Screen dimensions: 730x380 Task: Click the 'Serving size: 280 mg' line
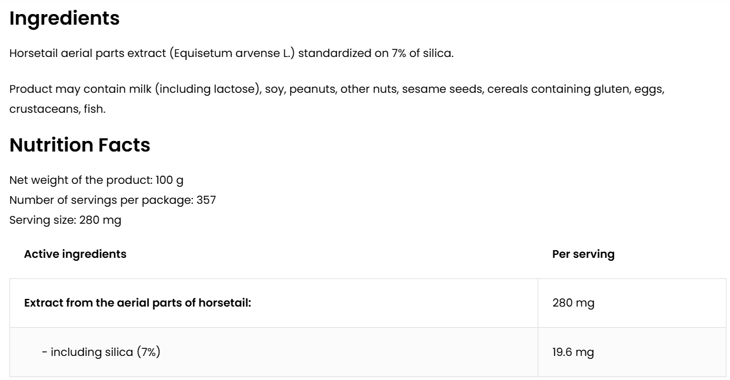coord(65,220)
